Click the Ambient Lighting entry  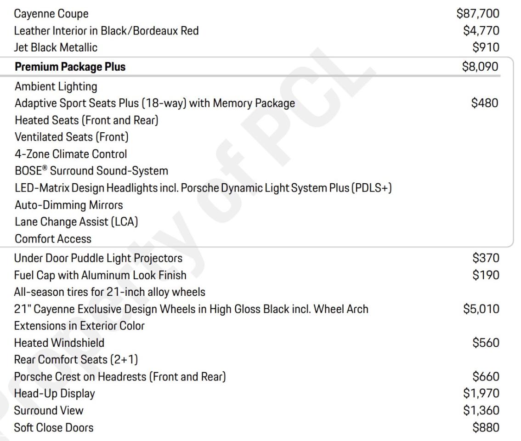(56, 86)
